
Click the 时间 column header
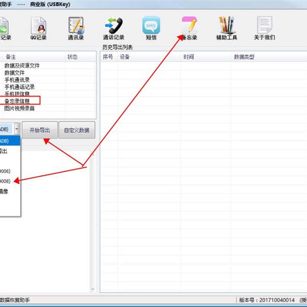click(x=205, y=57)
